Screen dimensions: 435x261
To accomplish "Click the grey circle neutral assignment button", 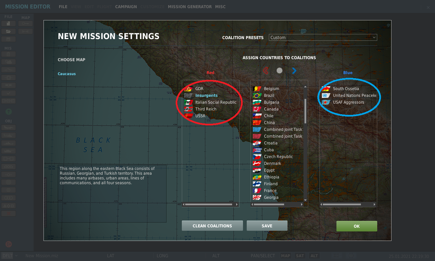I will 279,71.
